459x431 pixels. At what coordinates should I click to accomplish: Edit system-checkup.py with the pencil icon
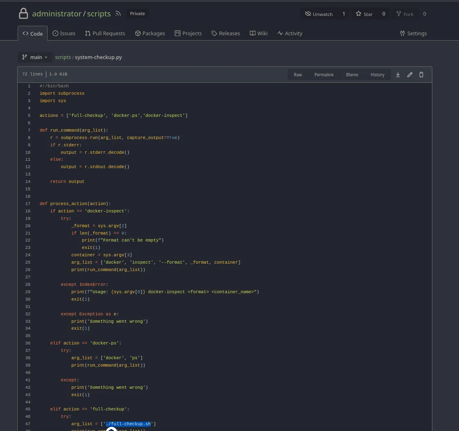pos(409,75)
